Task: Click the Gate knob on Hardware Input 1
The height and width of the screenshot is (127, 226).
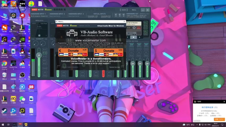Action: tap(43, 43)
